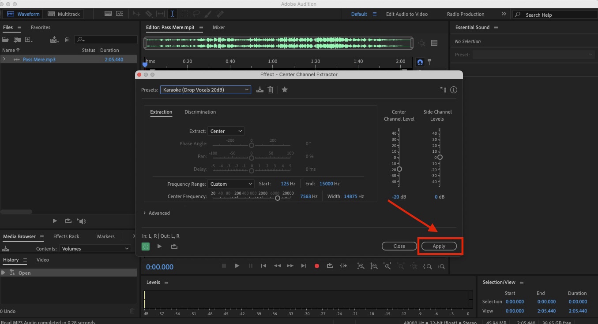Zoom in amplitude
The image size is (598, 324).
361,266
